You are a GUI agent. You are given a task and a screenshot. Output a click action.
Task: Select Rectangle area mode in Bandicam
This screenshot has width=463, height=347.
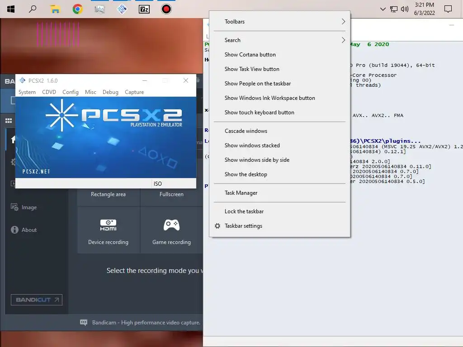point(109,194)
